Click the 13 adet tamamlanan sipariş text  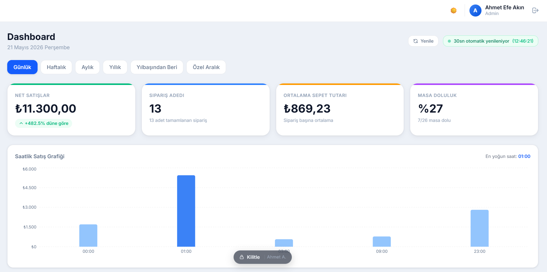[x=178, y=120]
